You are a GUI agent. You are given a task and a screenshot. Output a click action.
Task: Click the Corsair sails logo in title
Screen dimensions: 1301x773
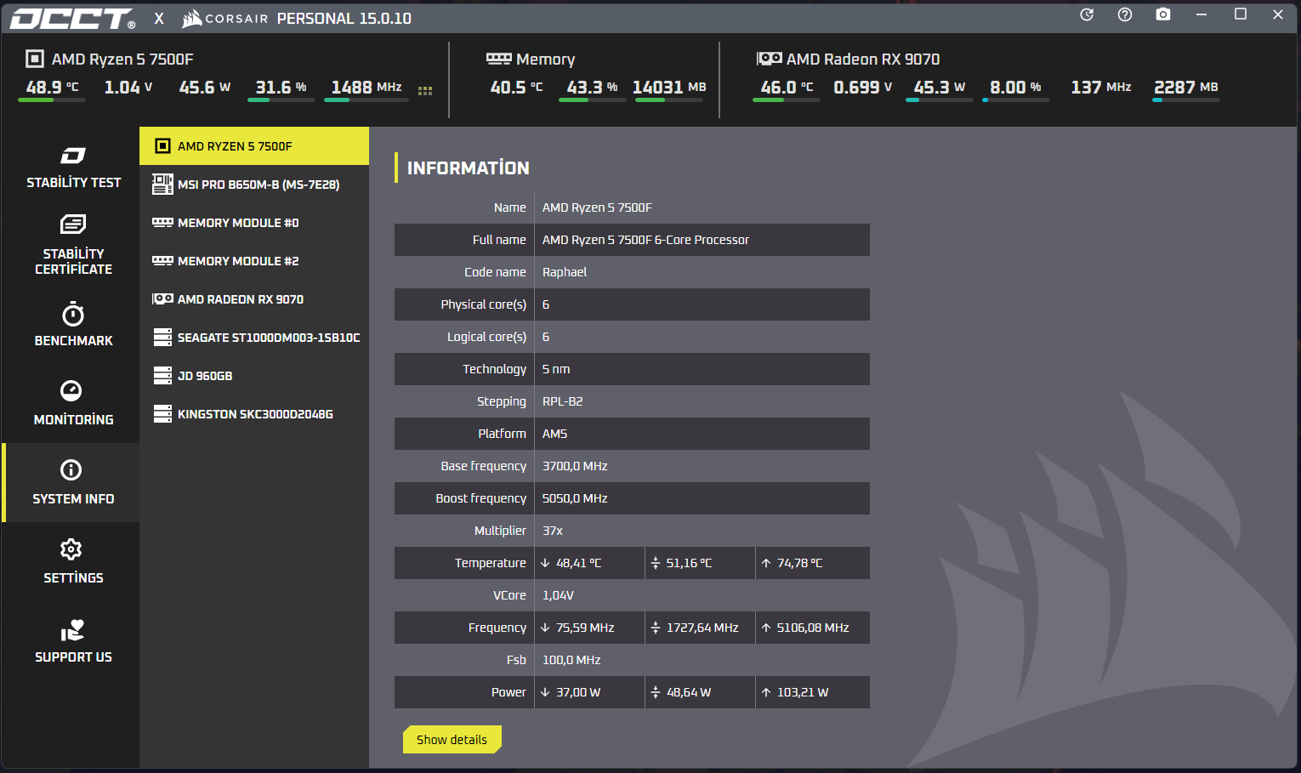(x=191, y=18)
